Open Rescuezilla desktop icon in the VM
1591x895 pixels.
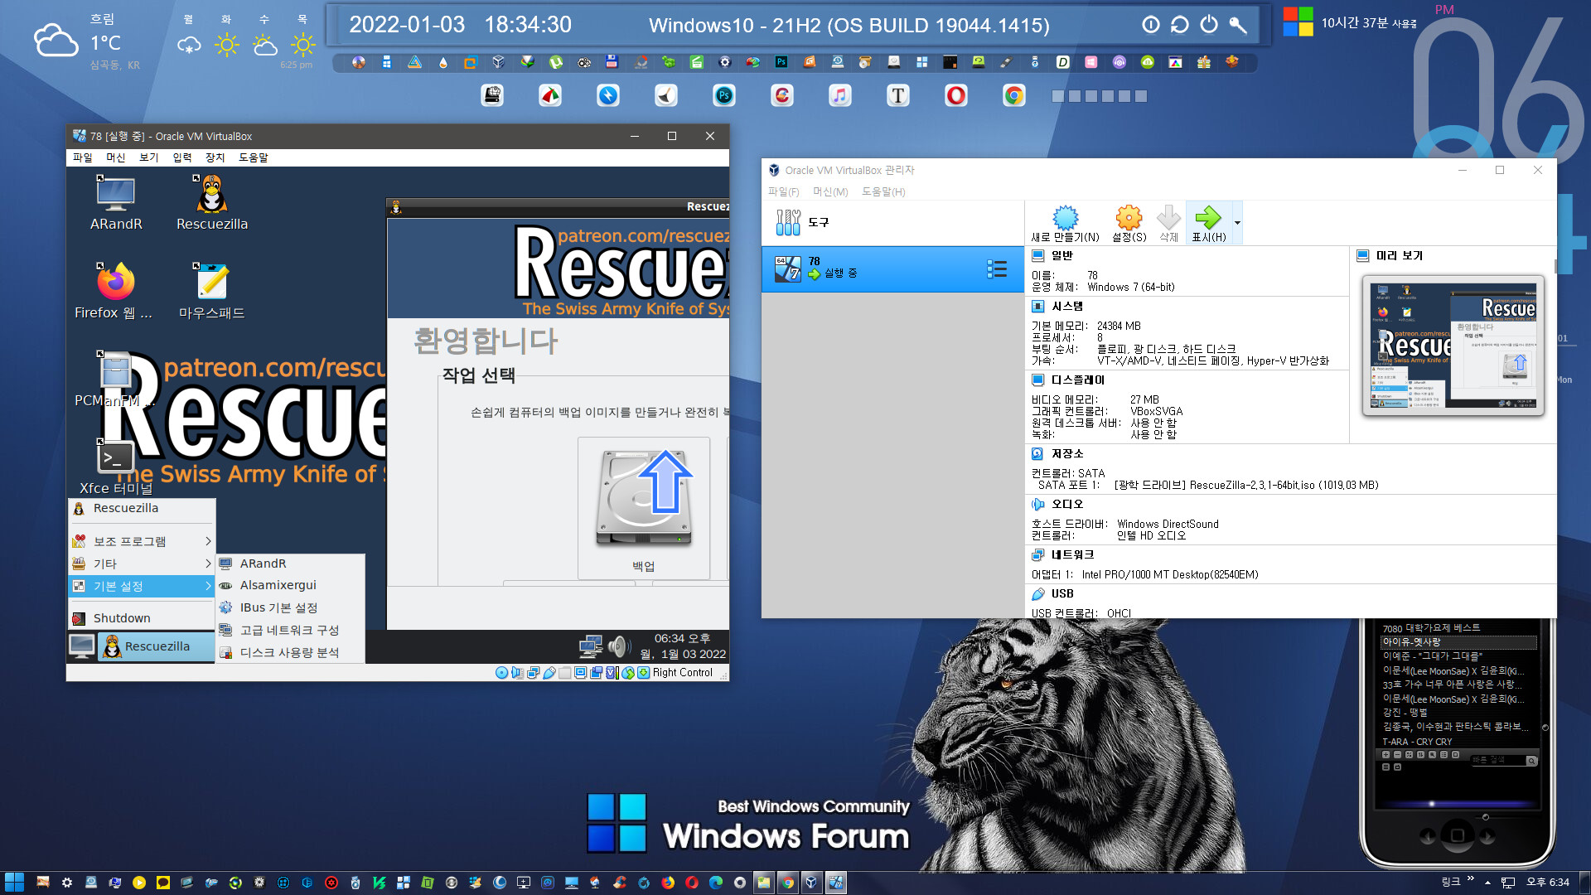212,203
